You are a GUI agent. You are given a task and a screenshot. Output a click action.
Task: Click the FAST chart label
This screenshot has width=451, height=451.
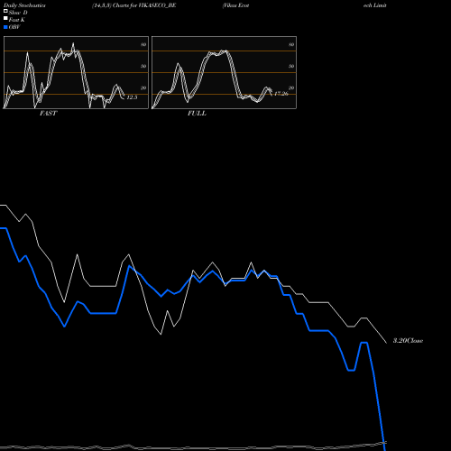click(x=48, y=114)
